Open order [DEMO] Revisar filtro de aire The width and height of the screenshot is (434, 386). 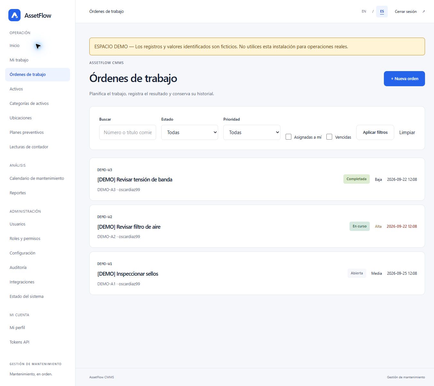[129, 227]
